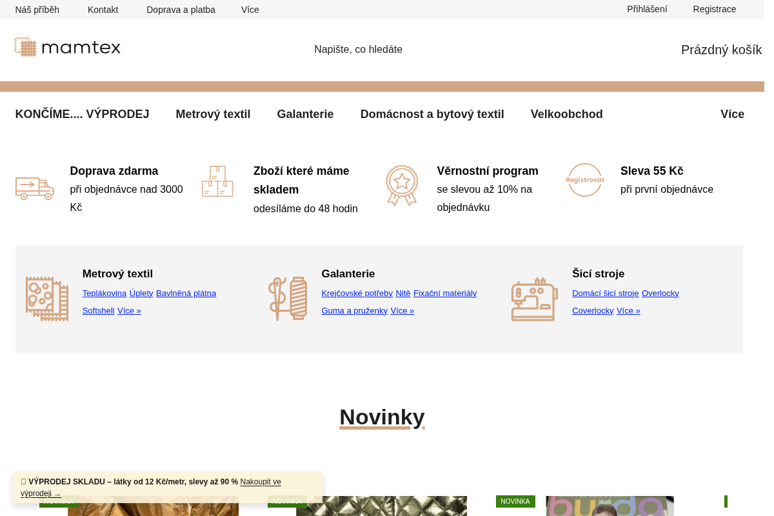This screenshot has height=516, width=774.
Task: Show more Galanterie categories via Více »
Action: pyautogui.click(x=402, y=311)
